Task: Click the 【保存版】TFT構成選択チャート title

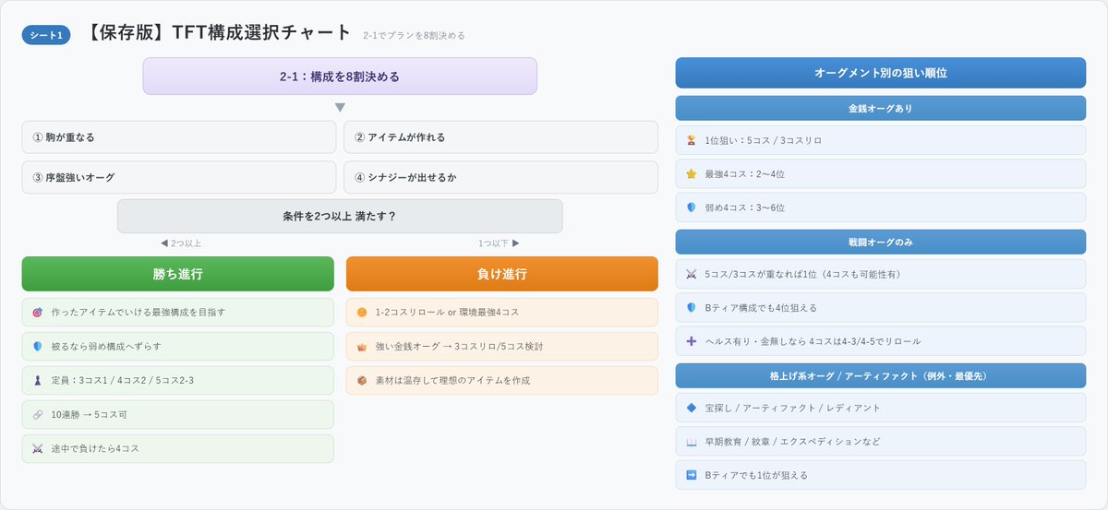Action: click(x=217, y=33)
